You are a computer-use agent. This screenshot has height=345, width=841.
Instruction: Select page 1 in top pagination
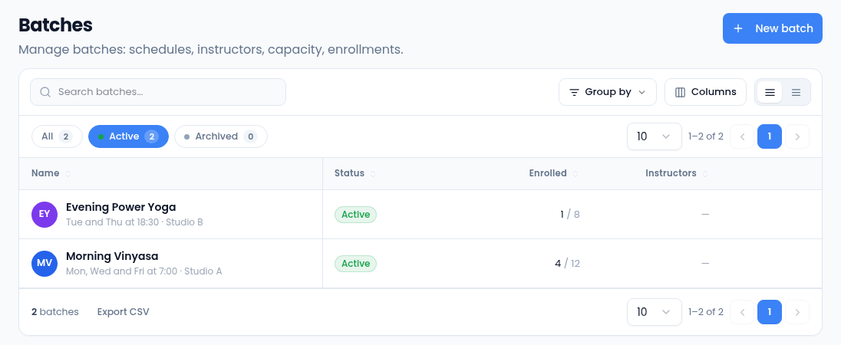770,136
